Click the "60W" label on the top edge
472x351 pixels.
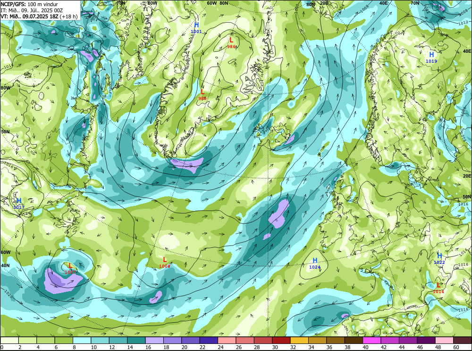pos(212,3)
